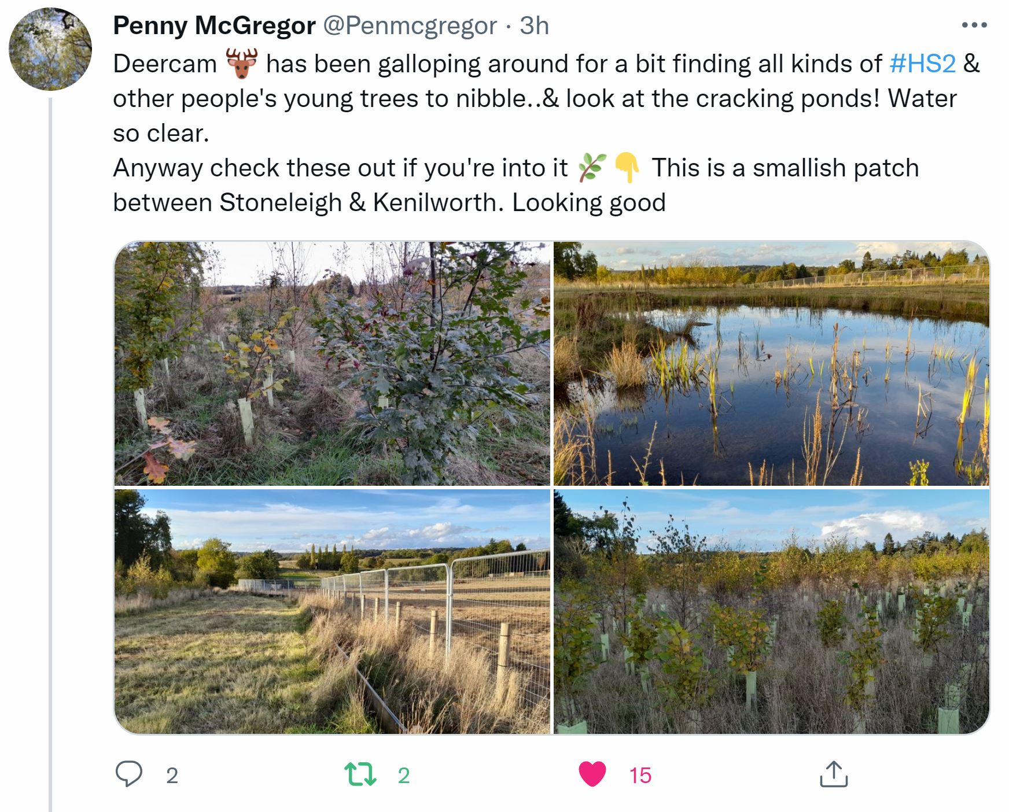Click the retweet count number 2
This screenshot has height=812, width=1009.
[x=404, y=776]
